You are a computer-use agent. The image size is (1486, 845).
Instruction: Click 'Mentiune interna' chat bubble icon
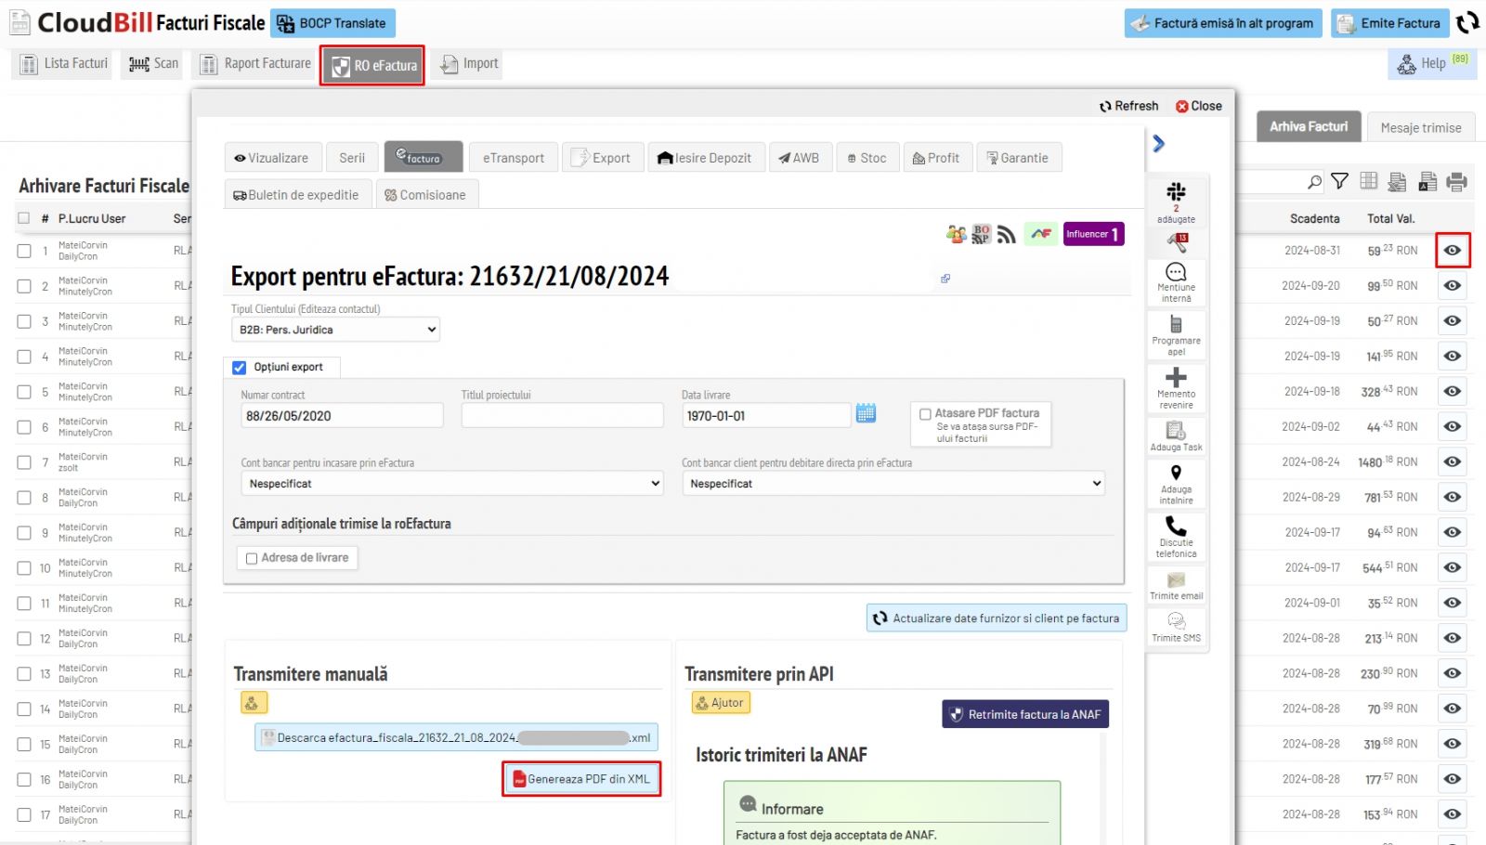1176,272
